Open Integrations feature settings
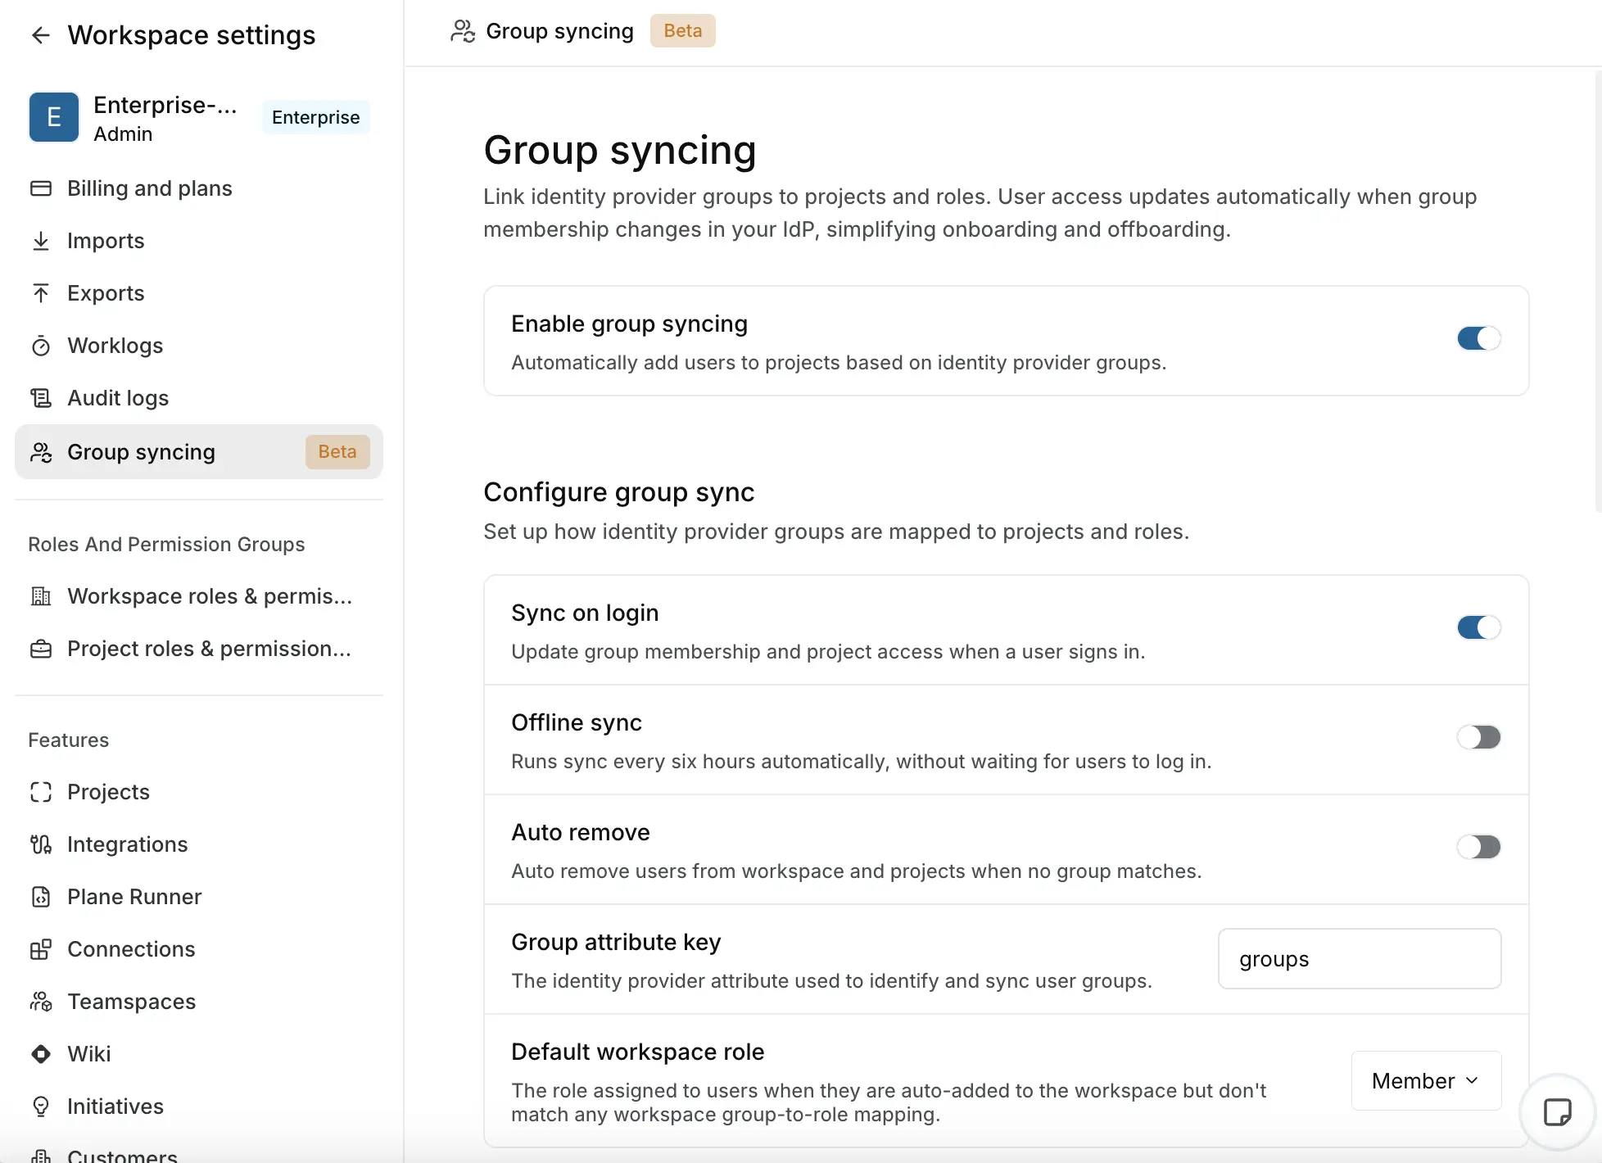This screenshot has width=1602, height=1163. [x=199, y=844]
